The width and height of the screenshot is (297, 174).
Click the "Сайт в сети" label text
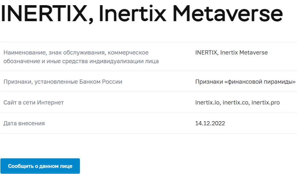point(19,103)
